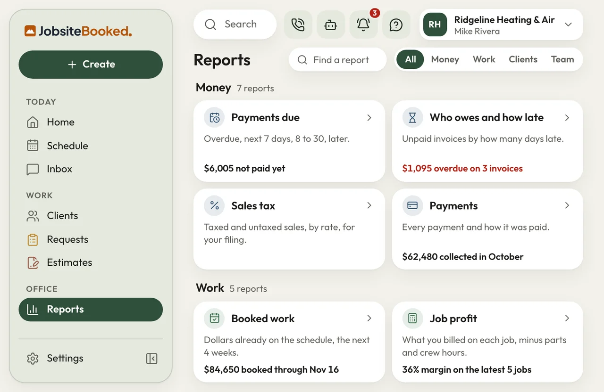Click the top Search box
Viewport: 604px width, 392px height.
click(235, 24)
